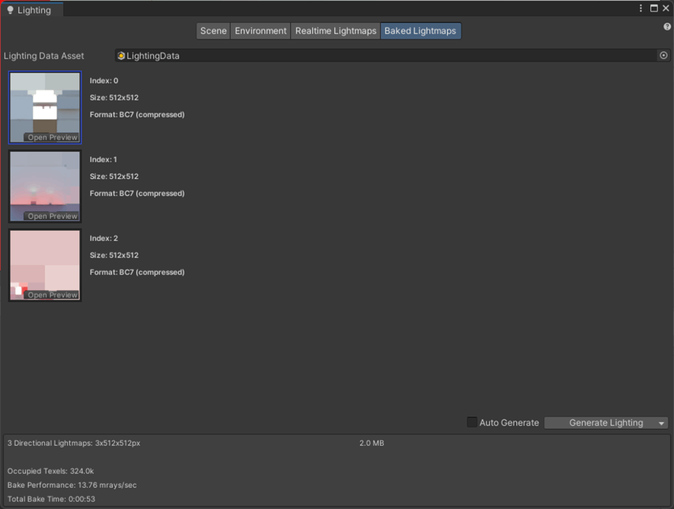
Task: Open the Lighting window help icon
Action: [x=667, y=27]
